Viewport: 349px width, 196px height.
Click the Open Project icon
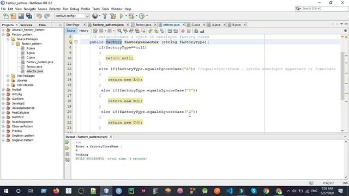21,16
